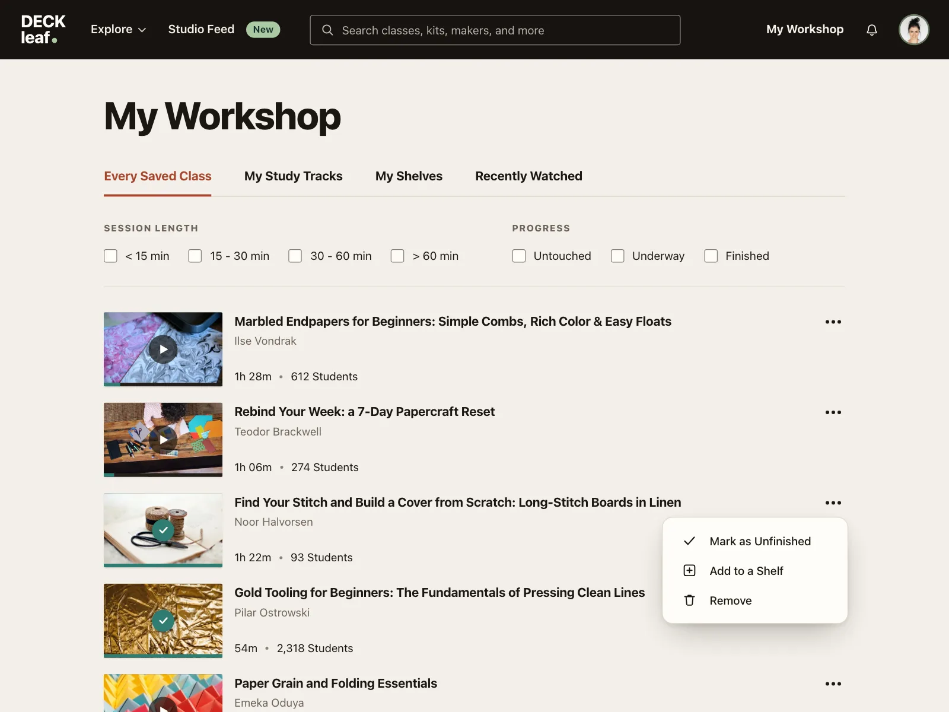Open the Paper Grain and Folding thumbnail
This screenshot has height=712, width=949.
coord(163,693)
